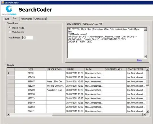Click the content type cell in row 298607

(x=136, y=82)
